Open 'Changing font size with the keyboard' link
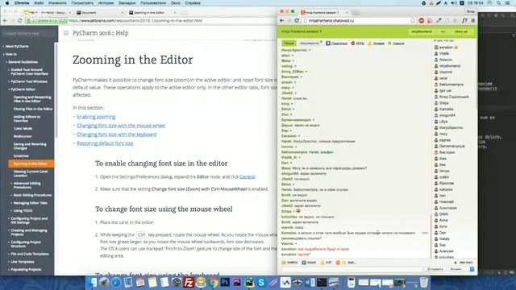Image resolution: width=516 pixels, height=290 pixels. [116, 135]
